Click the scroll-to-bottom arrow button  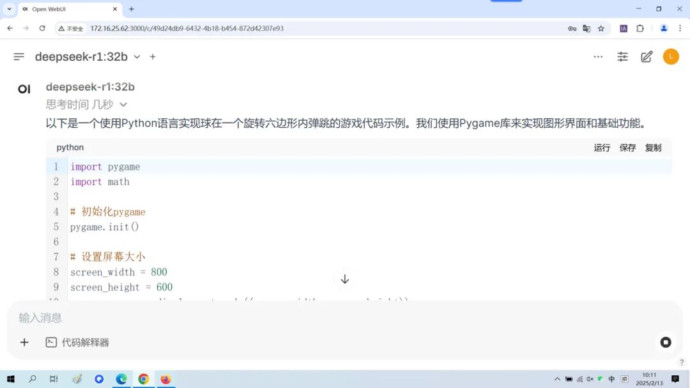pyautogui.click(x=345, y=279)
